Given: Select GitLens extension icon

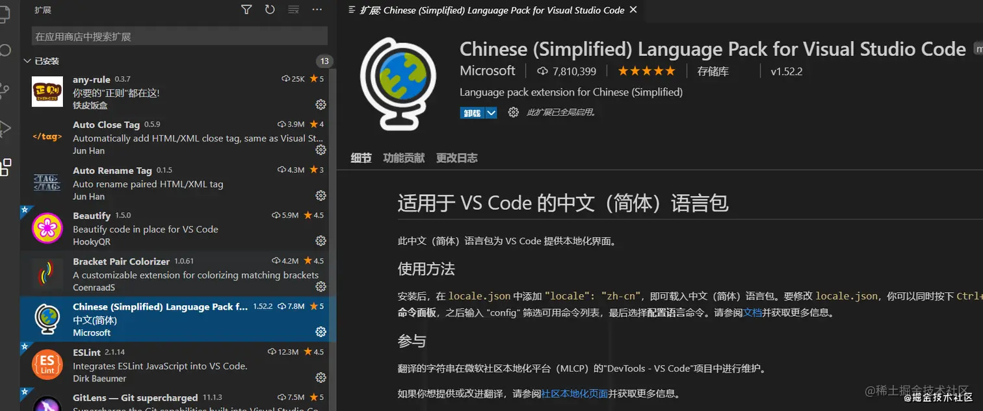Looking at the screenshot, I should pos(47,403).
